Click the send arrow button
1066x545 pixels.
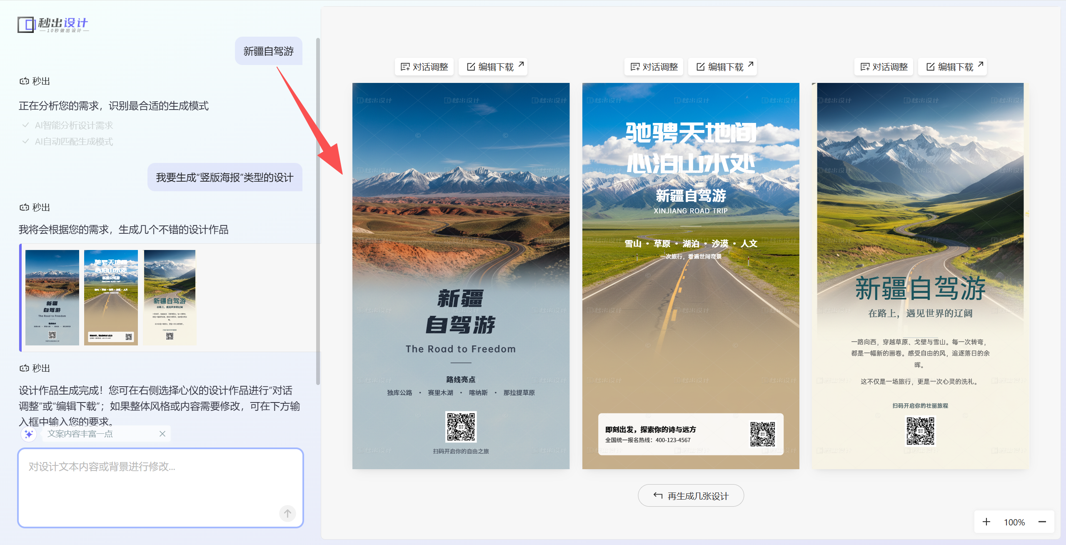(287, 513)
